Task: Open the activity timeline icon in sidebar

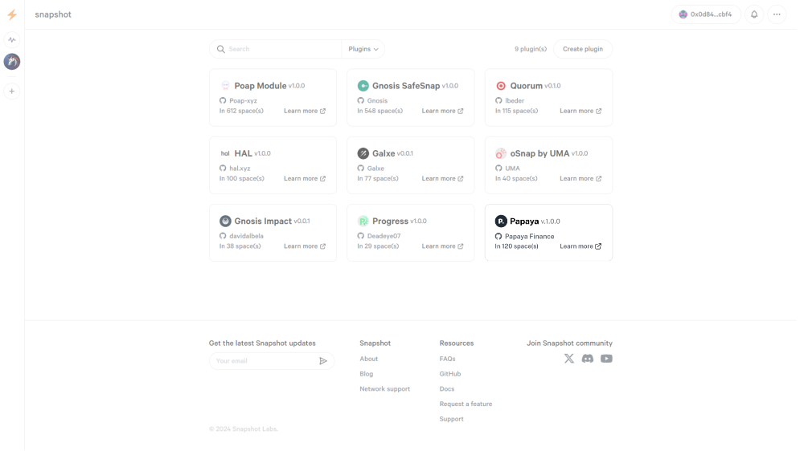Action: click(12, 39)
